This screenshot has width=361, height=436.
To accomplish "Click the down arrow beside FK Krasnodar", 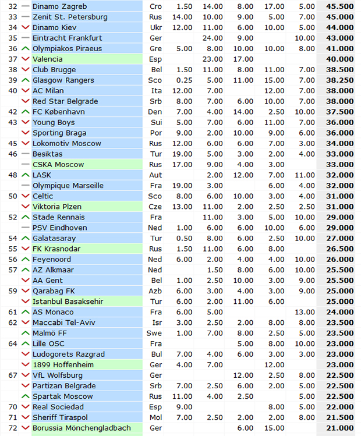I will [x=25, y=249].
